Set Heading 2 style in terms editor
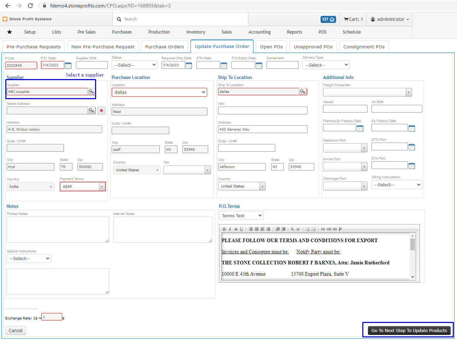 [x=329, y=229]
